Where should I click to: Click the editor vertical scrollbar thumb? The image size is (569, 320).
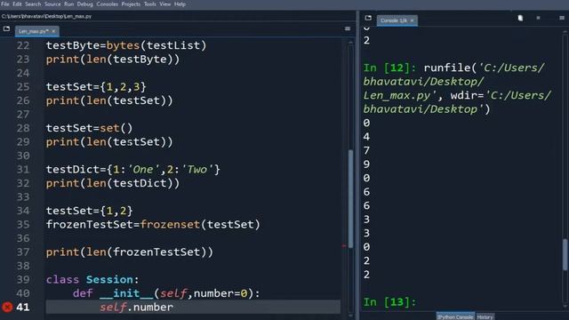(x=350, y=199)
